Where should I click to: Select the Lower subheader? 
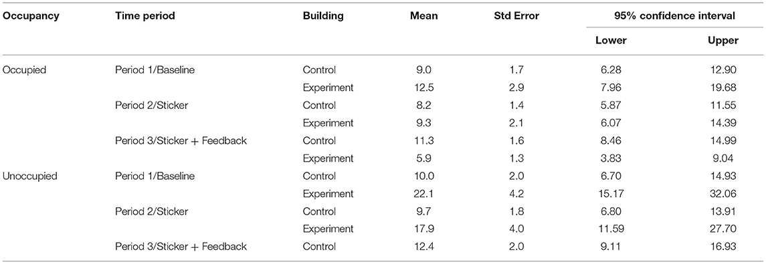click(x=611, y=41)
